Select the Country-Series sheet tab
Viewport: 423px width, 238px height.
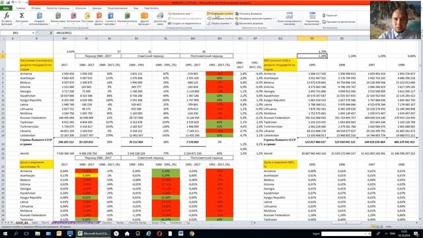coord(137,223)
